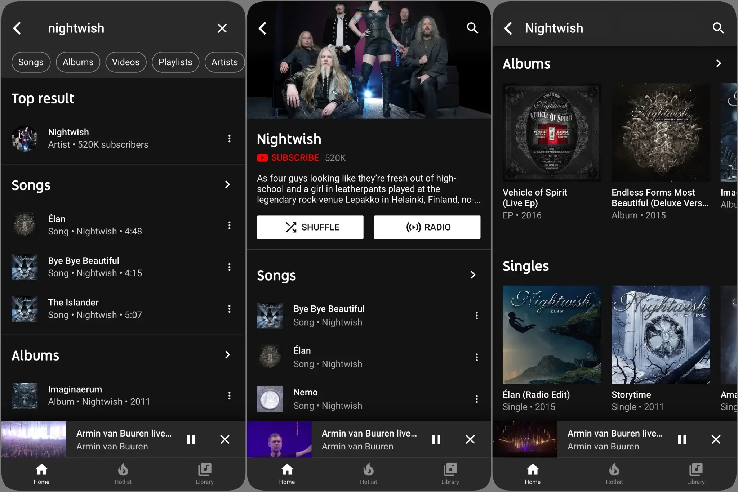Open options menu for Nightwish artist result
This screenshot has height=492, width=738.
pyautogui.click(x=229, y=139)
